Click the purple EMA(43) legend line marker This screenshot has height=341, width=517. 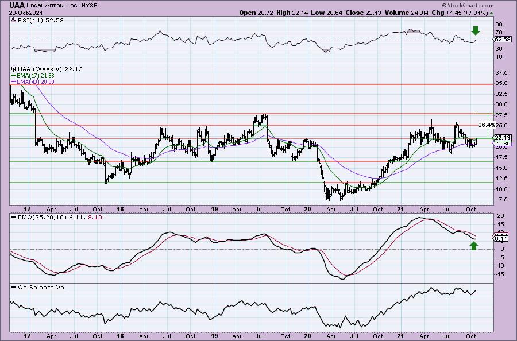(14, 82)
